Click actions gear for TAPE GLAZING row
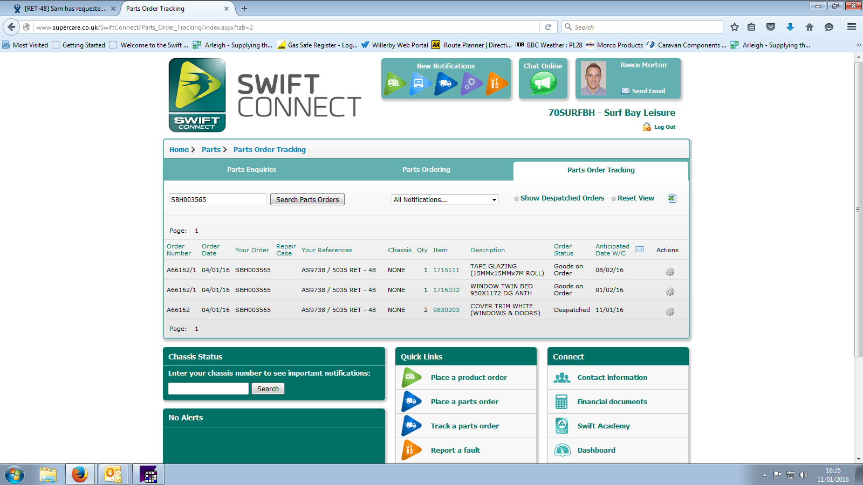The height and width of the screenshot is (485, 863). (670, 272)
